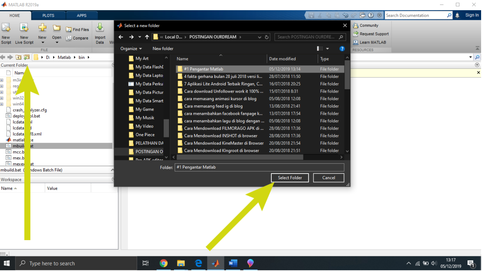
Task: Click the redo icon in MATLAB quick access
Action: click(354, 15)
